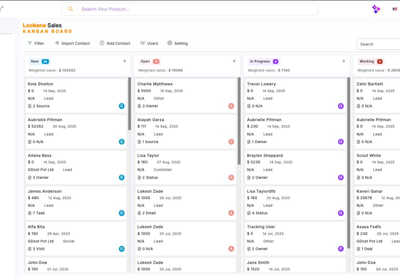Screen dimensions: 400x280
Task: Click document icon on Kole Shelton card
Action: pos(30,106)
